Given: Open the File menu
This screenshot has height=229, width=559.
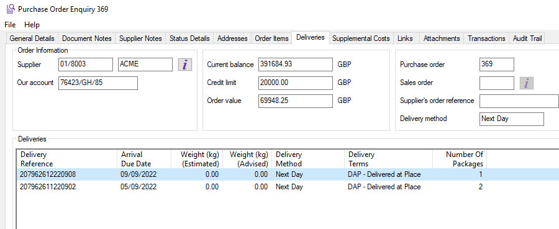Looking at the screenshot, I should point(10,25).
